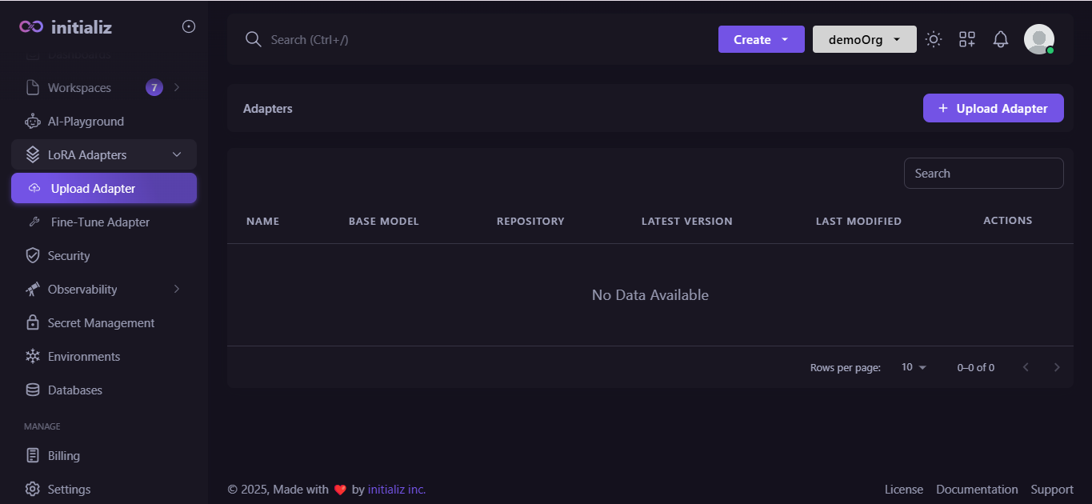Image resolution: width=1092 pixels, height=504 pixels.
Task: Click the Upload Adapter cloud icon in sidebar
Action: (x=34, y=189)
